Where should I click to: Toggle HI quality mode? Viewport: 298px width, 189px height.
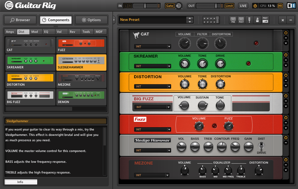point(280,6)
